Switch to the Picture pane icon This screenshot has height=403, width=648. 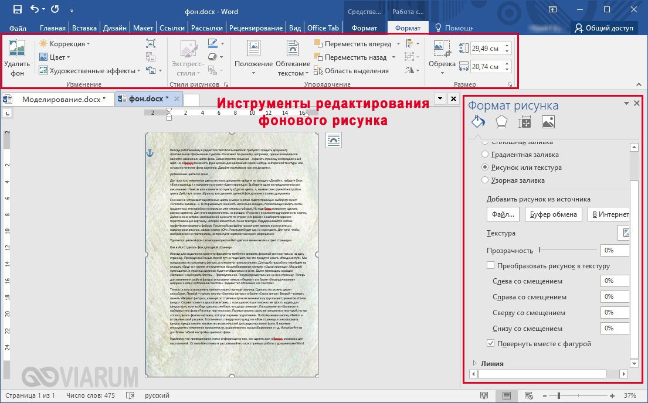tap(548, 122)
